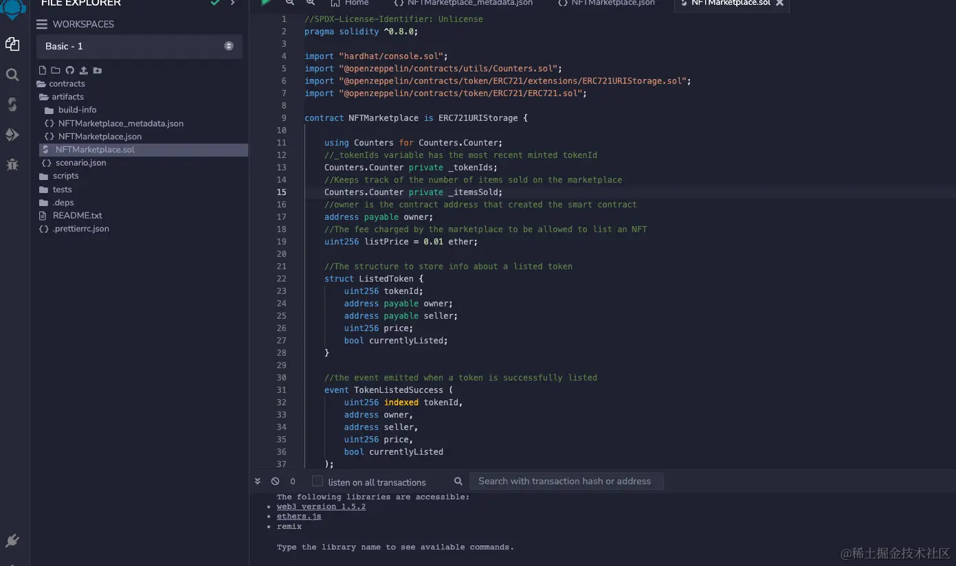Click the struct ListedToken line
956x566 pixels.
coord(374,279)
